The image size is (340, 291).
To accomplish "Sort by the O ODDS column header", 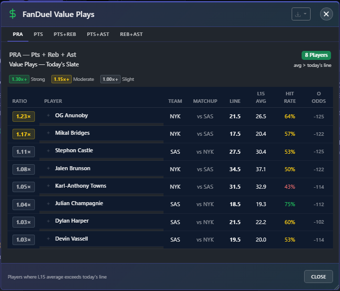I will pyautogui.click(x=319, y=97).
